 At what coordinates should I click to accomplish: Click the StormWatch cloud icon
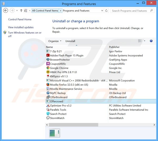pos(48,118)
